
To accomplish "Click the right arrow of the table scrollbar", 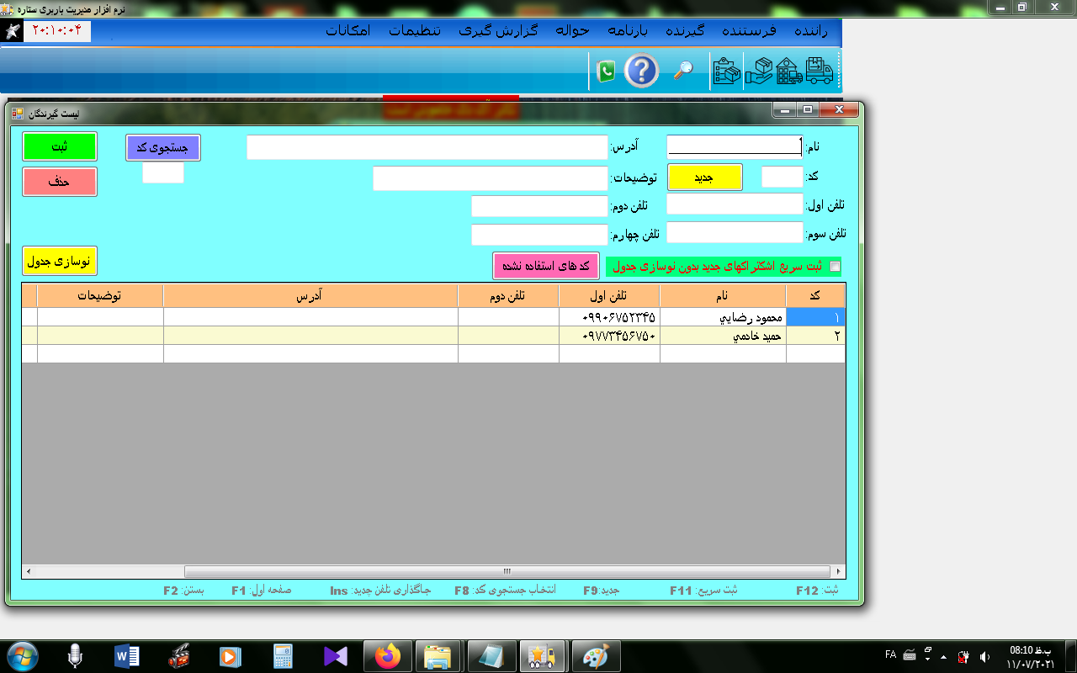I will tap(838, 571).
